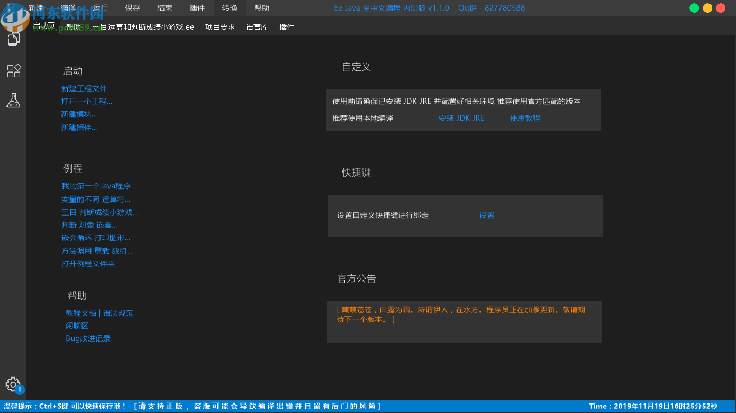Open the 运行 menu
Image resolution: width=736 pixels, height=413 pixels.
[99, 8]
